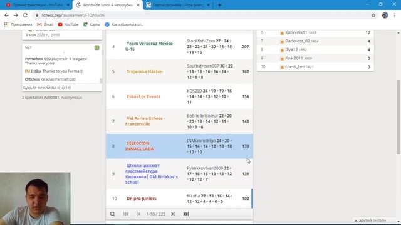Click site lock icon in address bar
This screenshot has height=225, width=401.
[37, 15]
